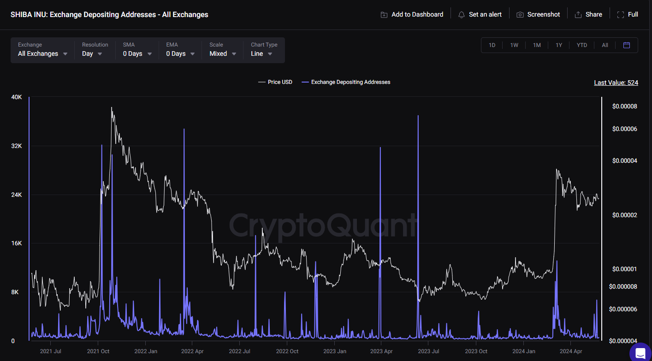Click the 8K left axis label
Viewport: 652px width, 361px height.
16,292
